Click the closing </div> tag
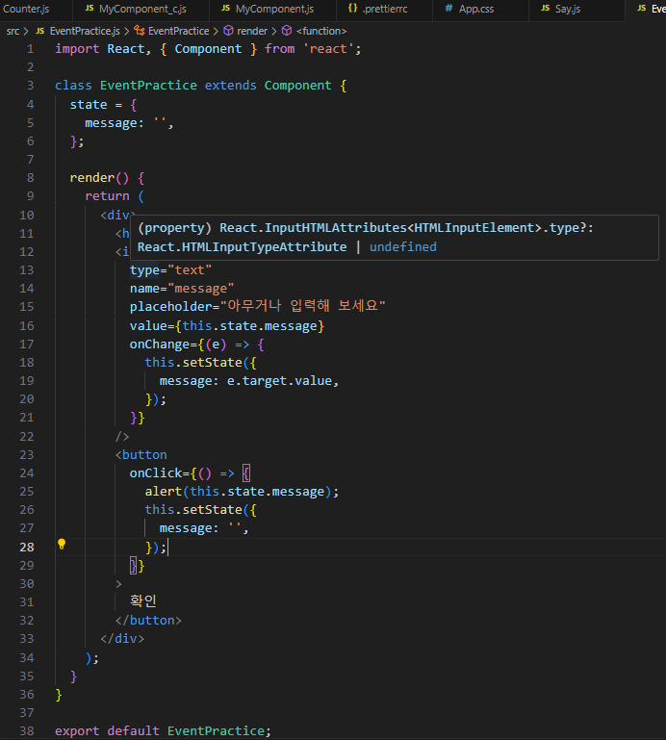 122,639
